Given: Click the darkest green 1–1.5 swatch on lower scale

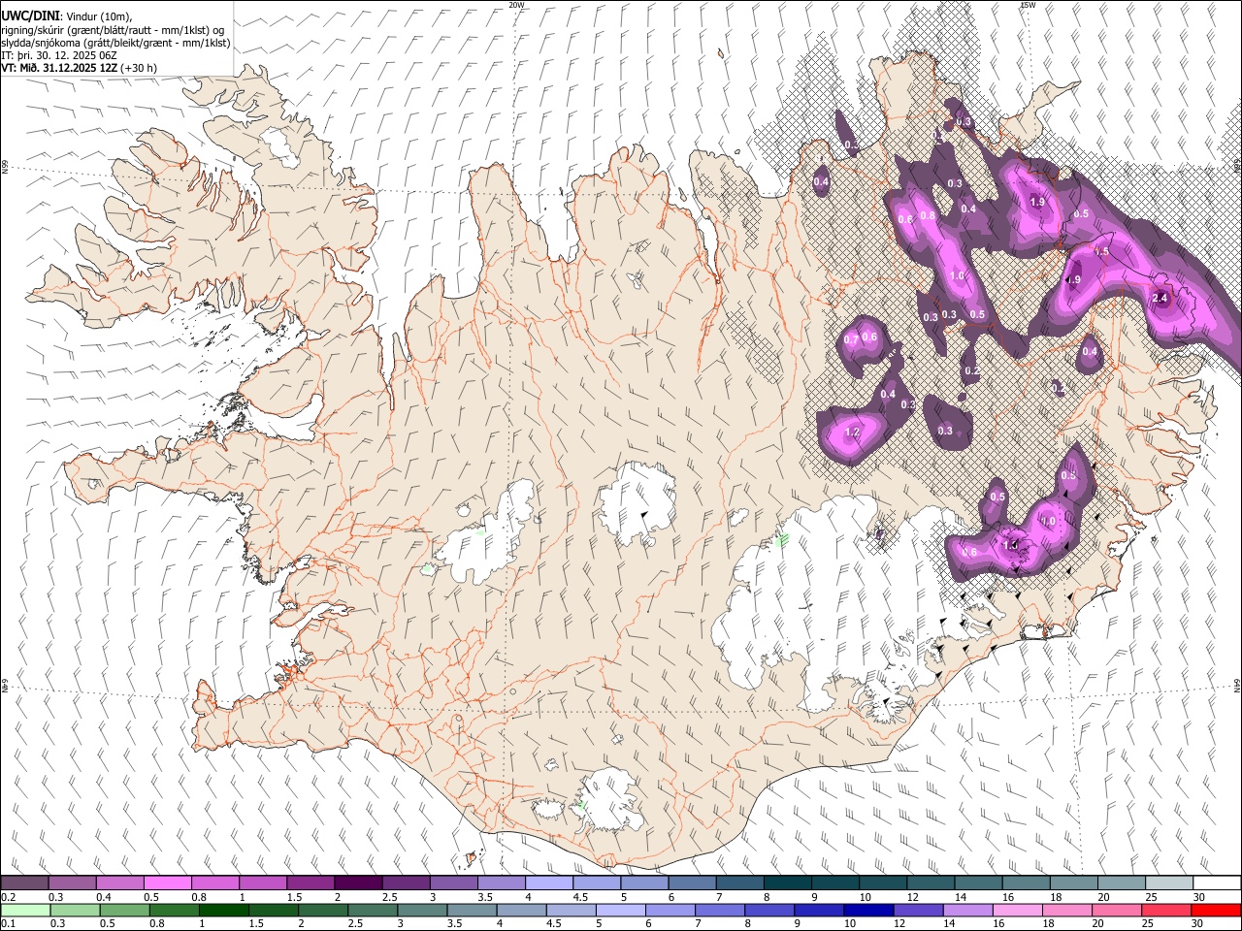Looking at the screenshot, I should (223, 910).
